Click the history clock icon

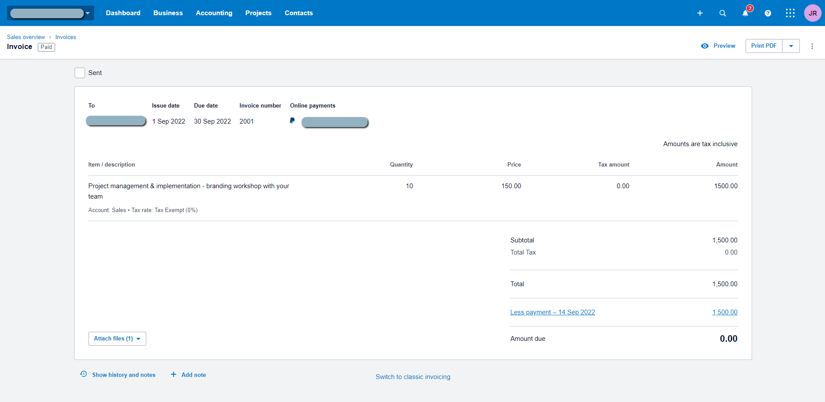click(x=84, y=374)
